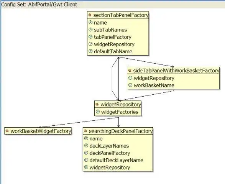Click property icon next to defaultDeckLayerName

(86, 160)
